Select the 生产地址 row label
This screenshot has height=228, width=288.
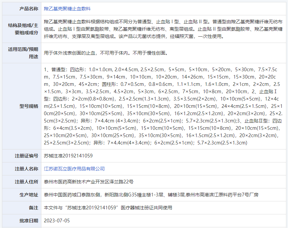click(x=29, y=195)
